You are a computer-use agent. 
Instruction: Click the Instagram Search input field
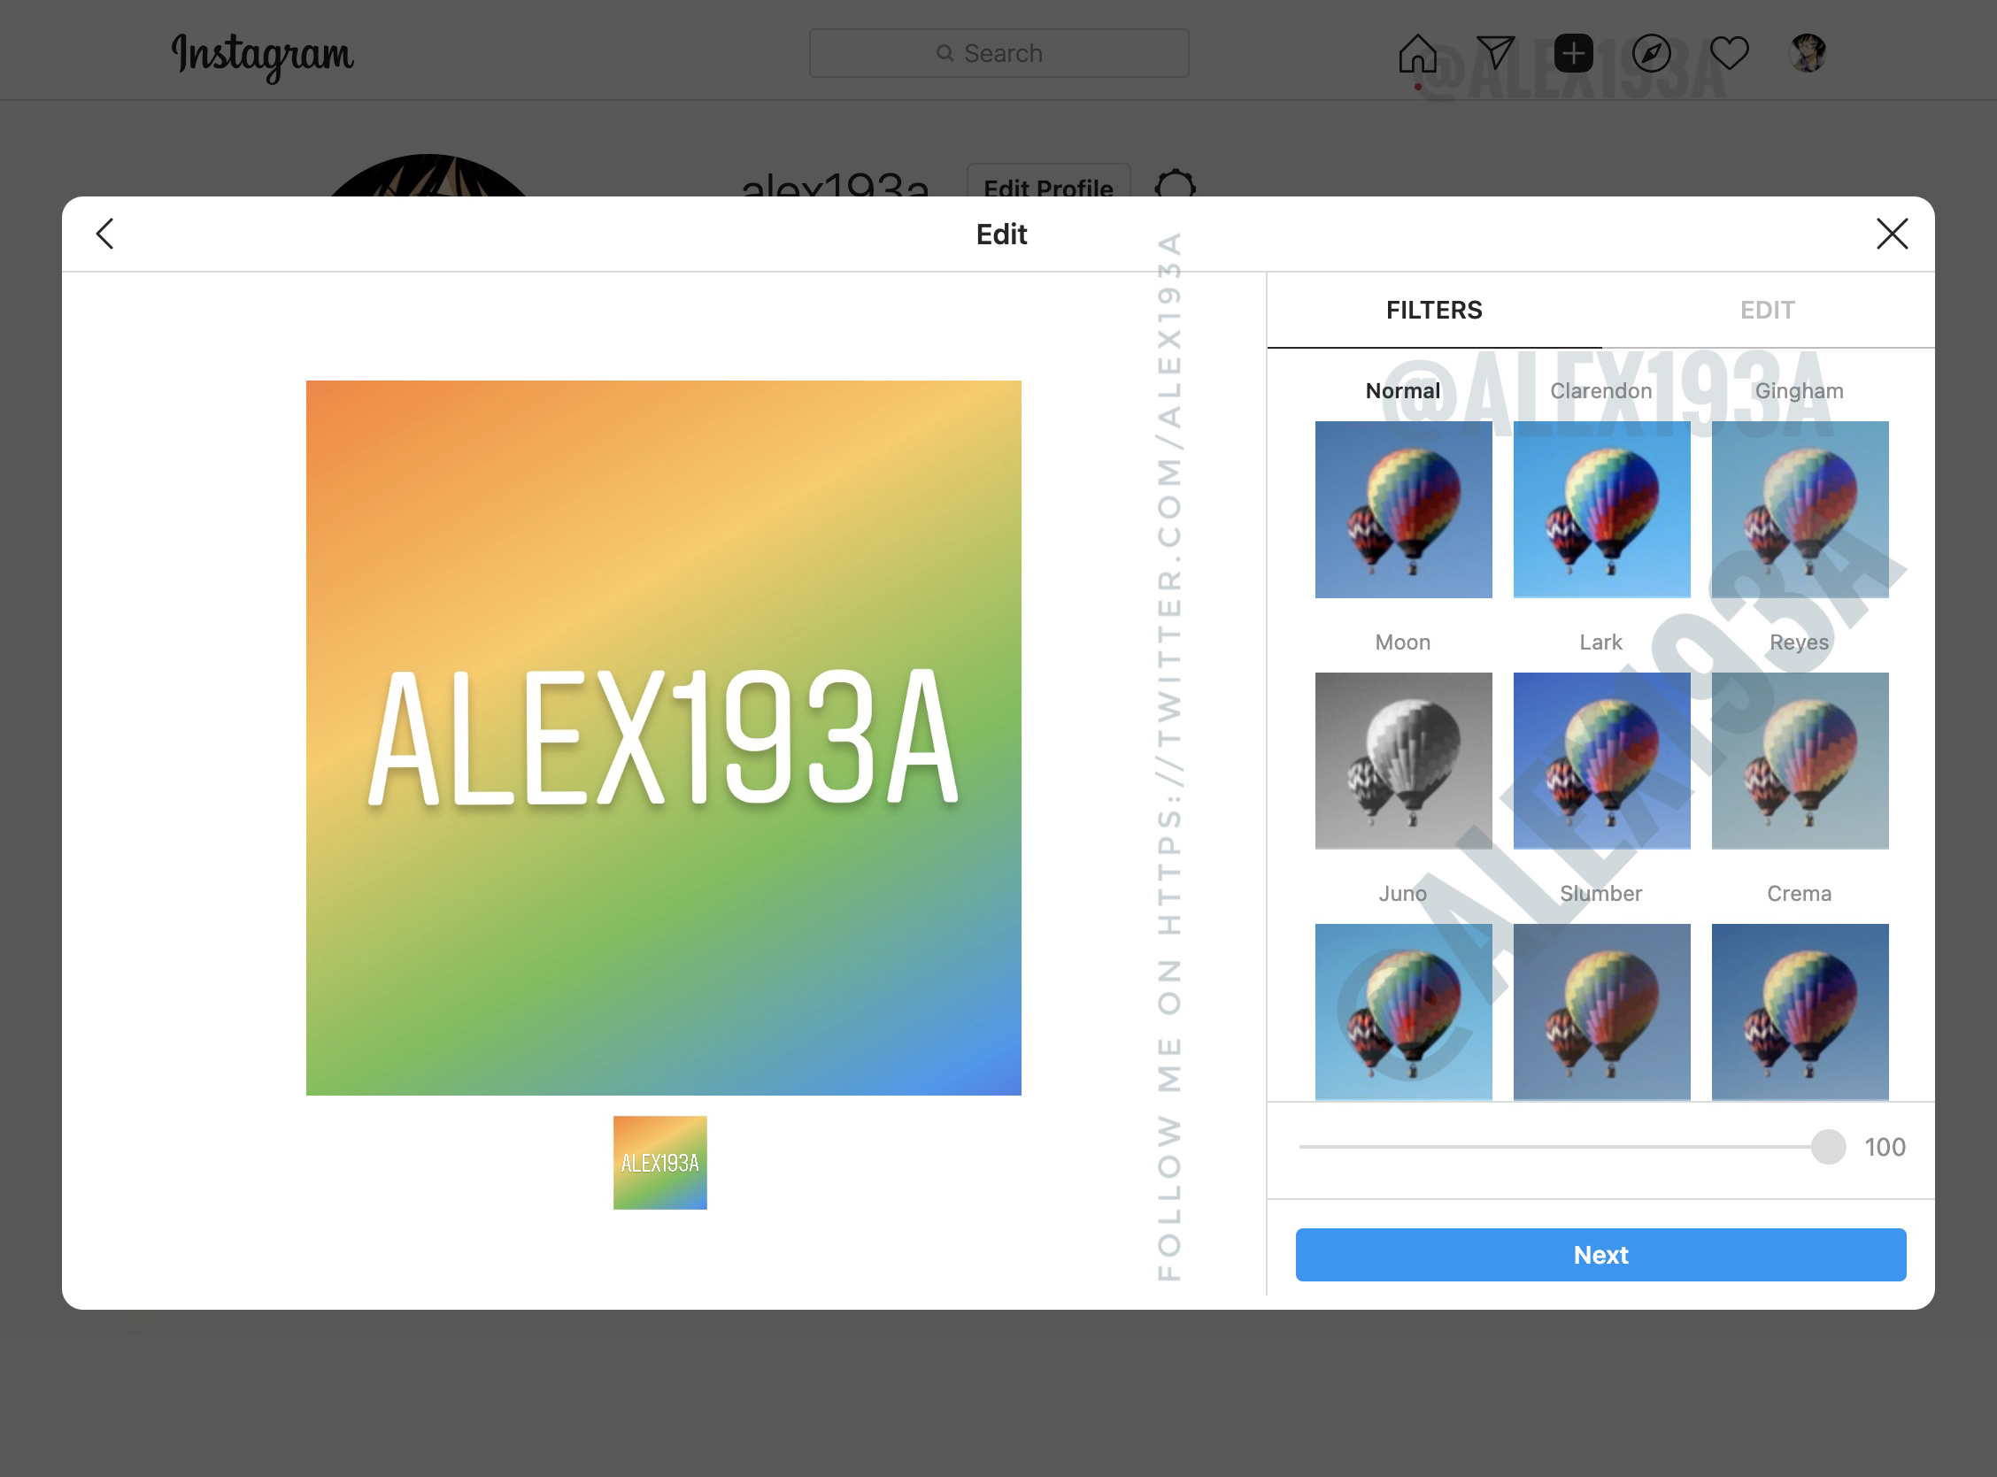pyautogui.click(x=1001, y=51)
